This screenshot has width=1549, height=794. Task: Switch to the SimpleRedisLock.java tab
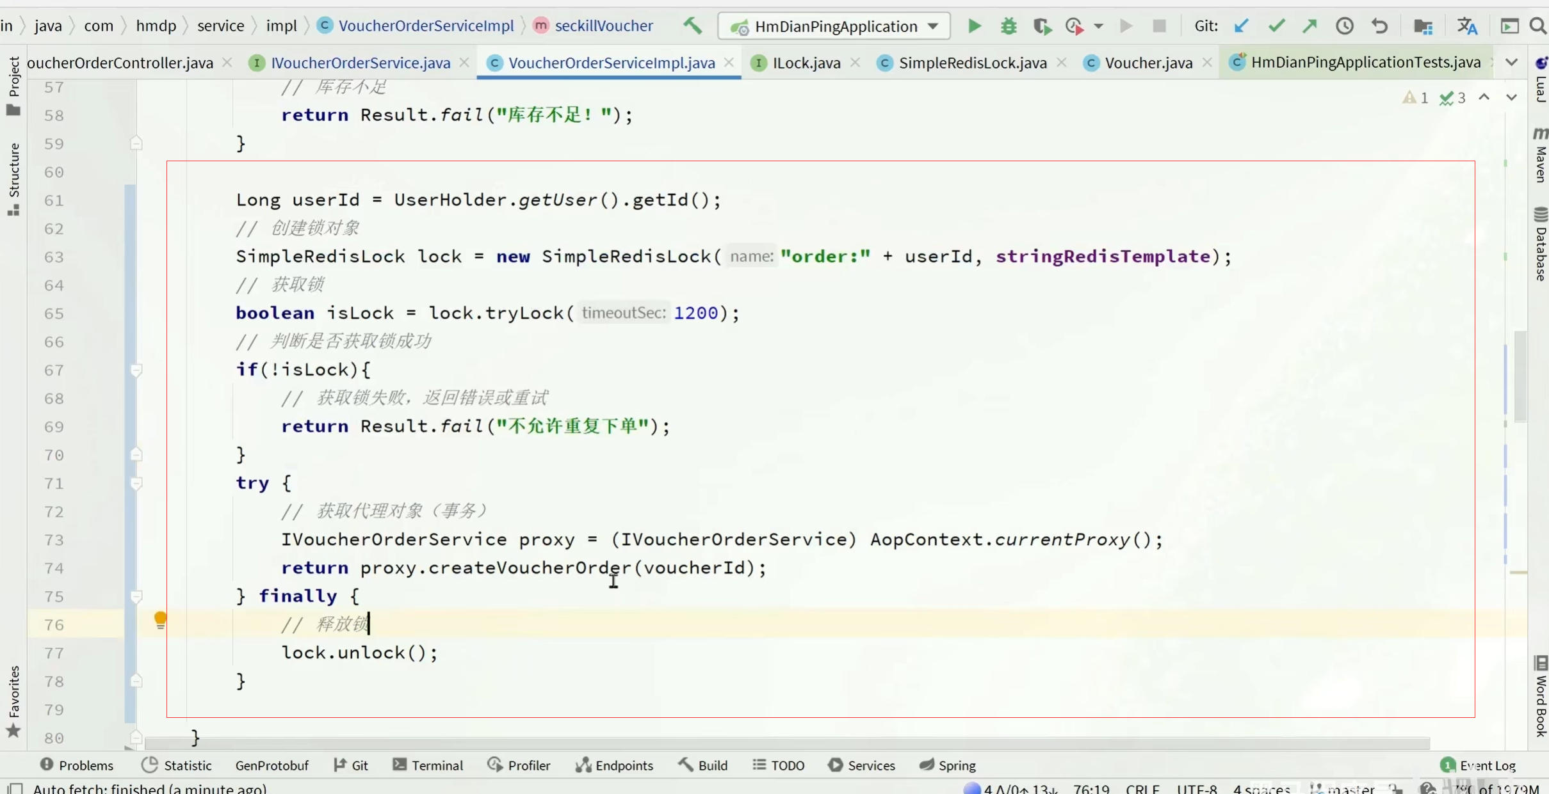971,63
